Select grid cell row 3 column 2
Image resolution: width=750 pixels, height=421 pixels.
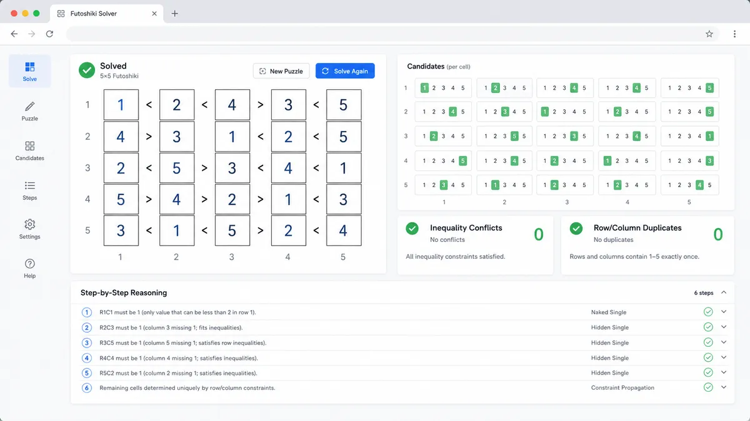tap(176, 168)
